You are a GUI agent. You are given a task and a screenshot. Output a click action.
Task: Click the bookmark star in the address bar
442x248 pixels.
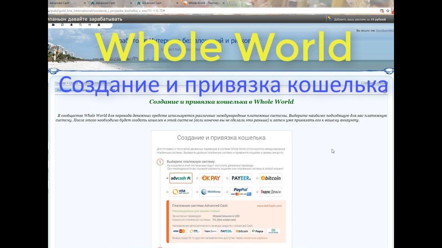tap(388, 11)
